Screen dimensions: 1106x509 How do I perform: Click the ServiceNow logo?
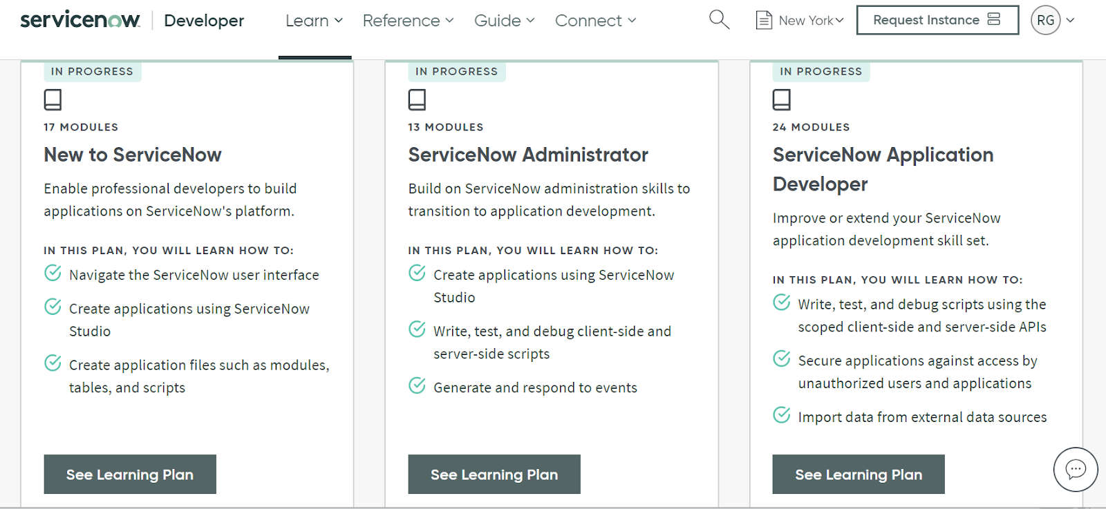(x=80, y=20)
